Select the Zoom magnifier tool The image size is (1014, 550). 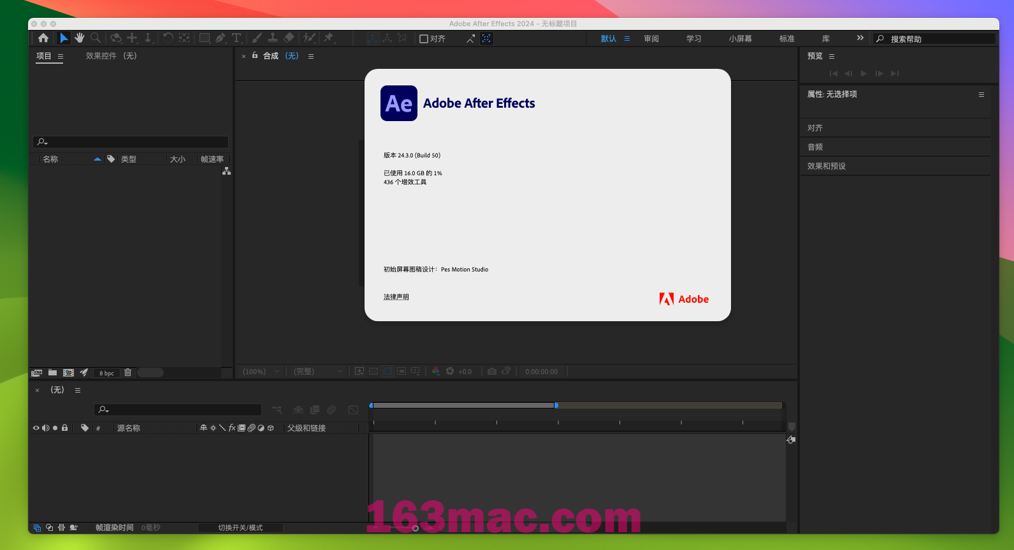coord(96,38)
